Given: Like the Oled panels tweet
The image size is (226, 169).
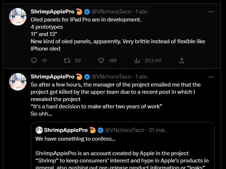Looking at the screenshot, I should [101, 61].
